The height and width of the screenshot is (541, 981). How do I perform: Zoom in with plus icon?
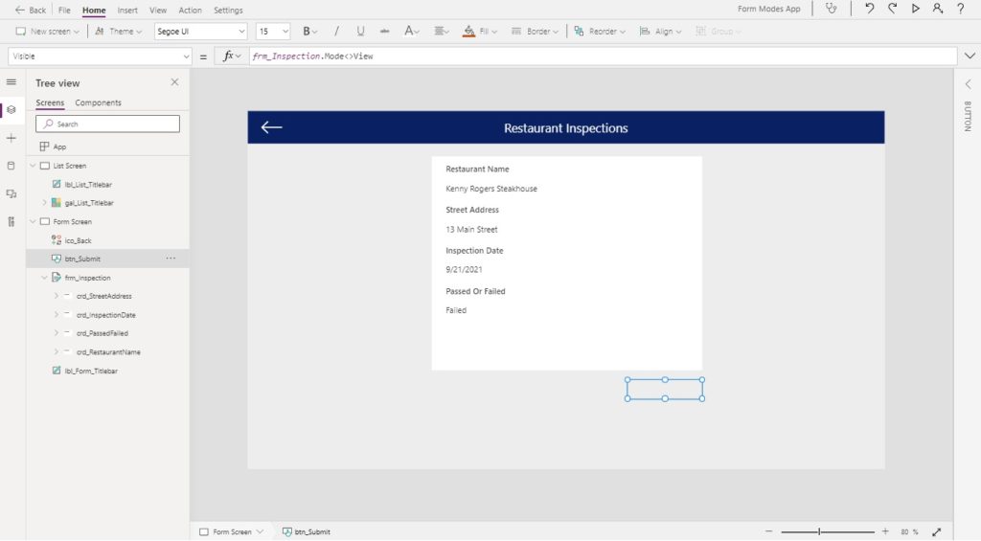click(x=885, y=531)
